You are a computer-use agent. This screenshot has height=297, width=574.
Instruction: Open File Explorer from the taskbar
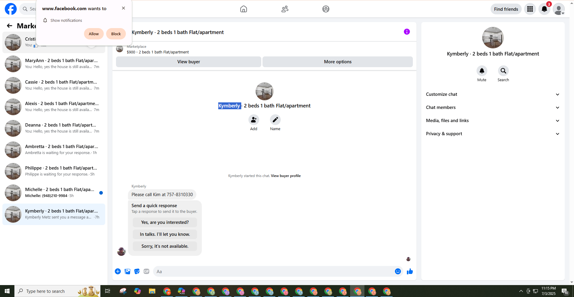point(152,291)
